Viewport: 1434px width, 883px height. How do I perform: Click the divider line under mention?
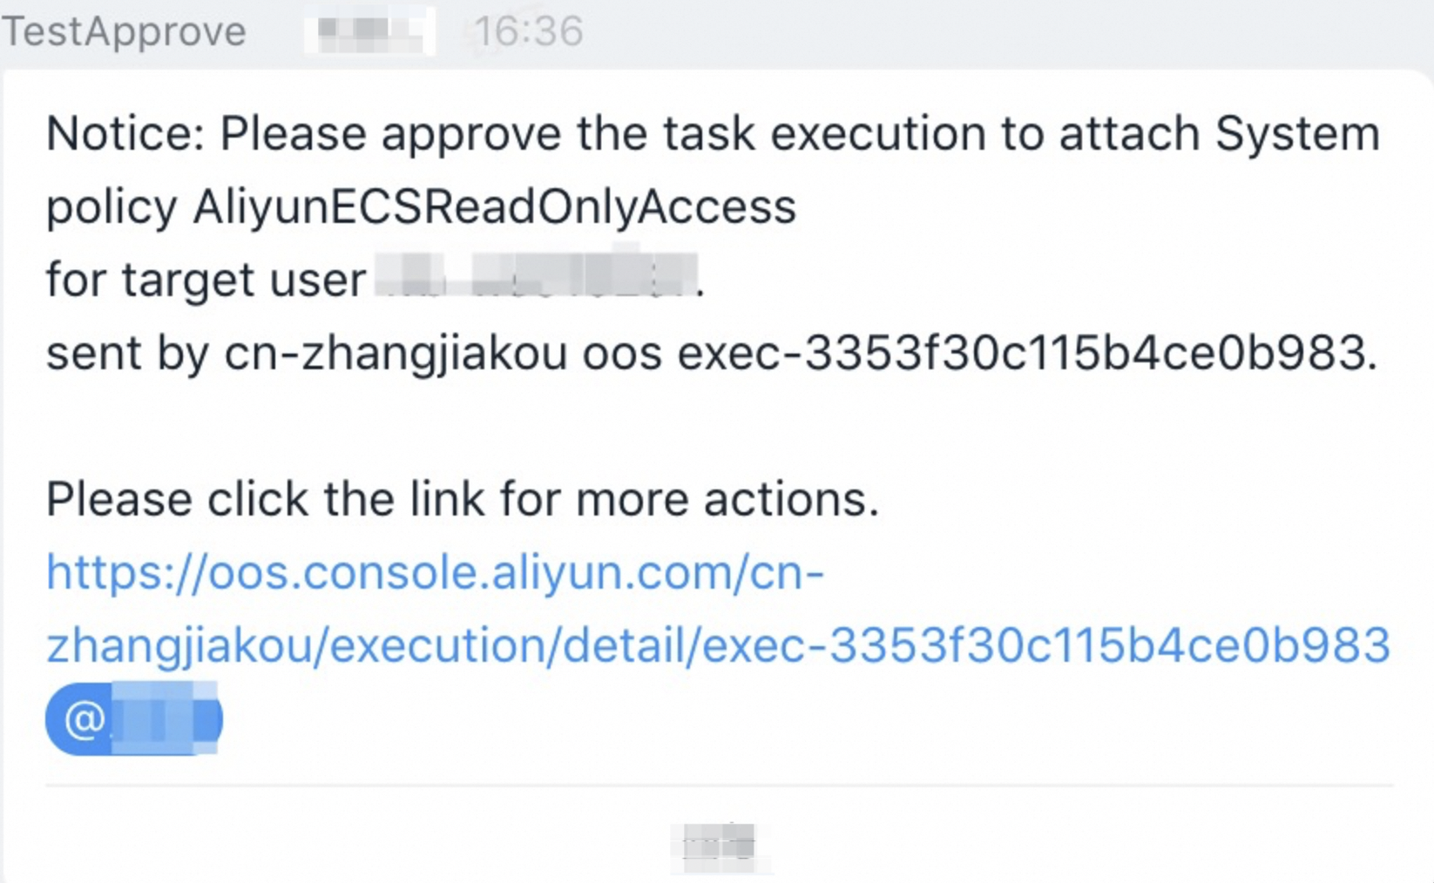pyautogui.click(x=719, y=785)
